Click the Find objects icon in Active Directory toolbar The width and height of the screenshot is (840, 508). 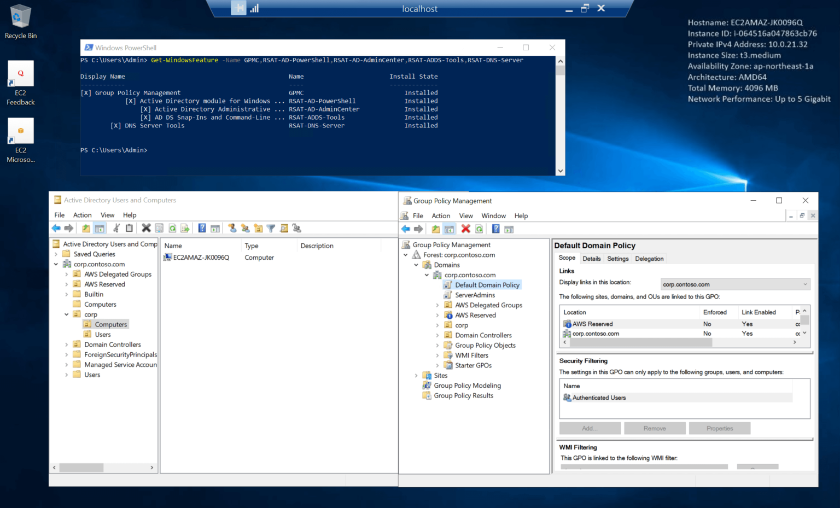[x=284, y=228]
